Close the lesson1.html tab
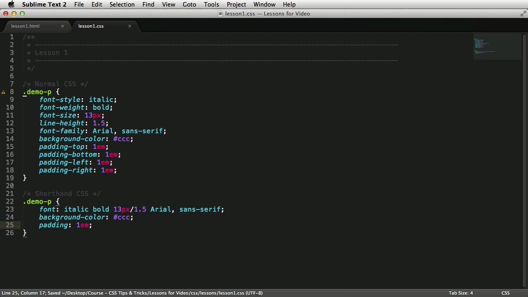Viewport: 528px width, 297px height. click(x=62, y=26)
